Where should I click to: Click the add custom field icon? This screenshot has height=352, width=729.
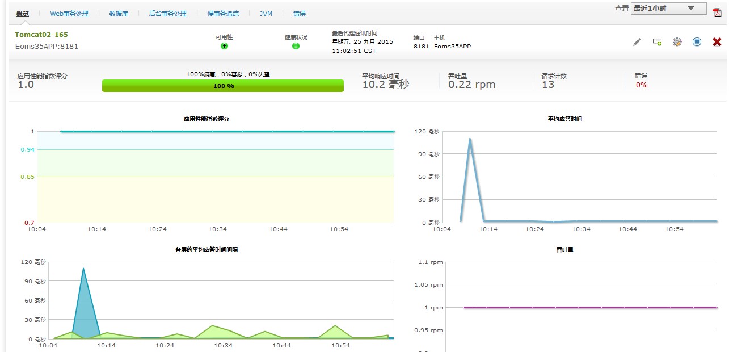[657, 42]
